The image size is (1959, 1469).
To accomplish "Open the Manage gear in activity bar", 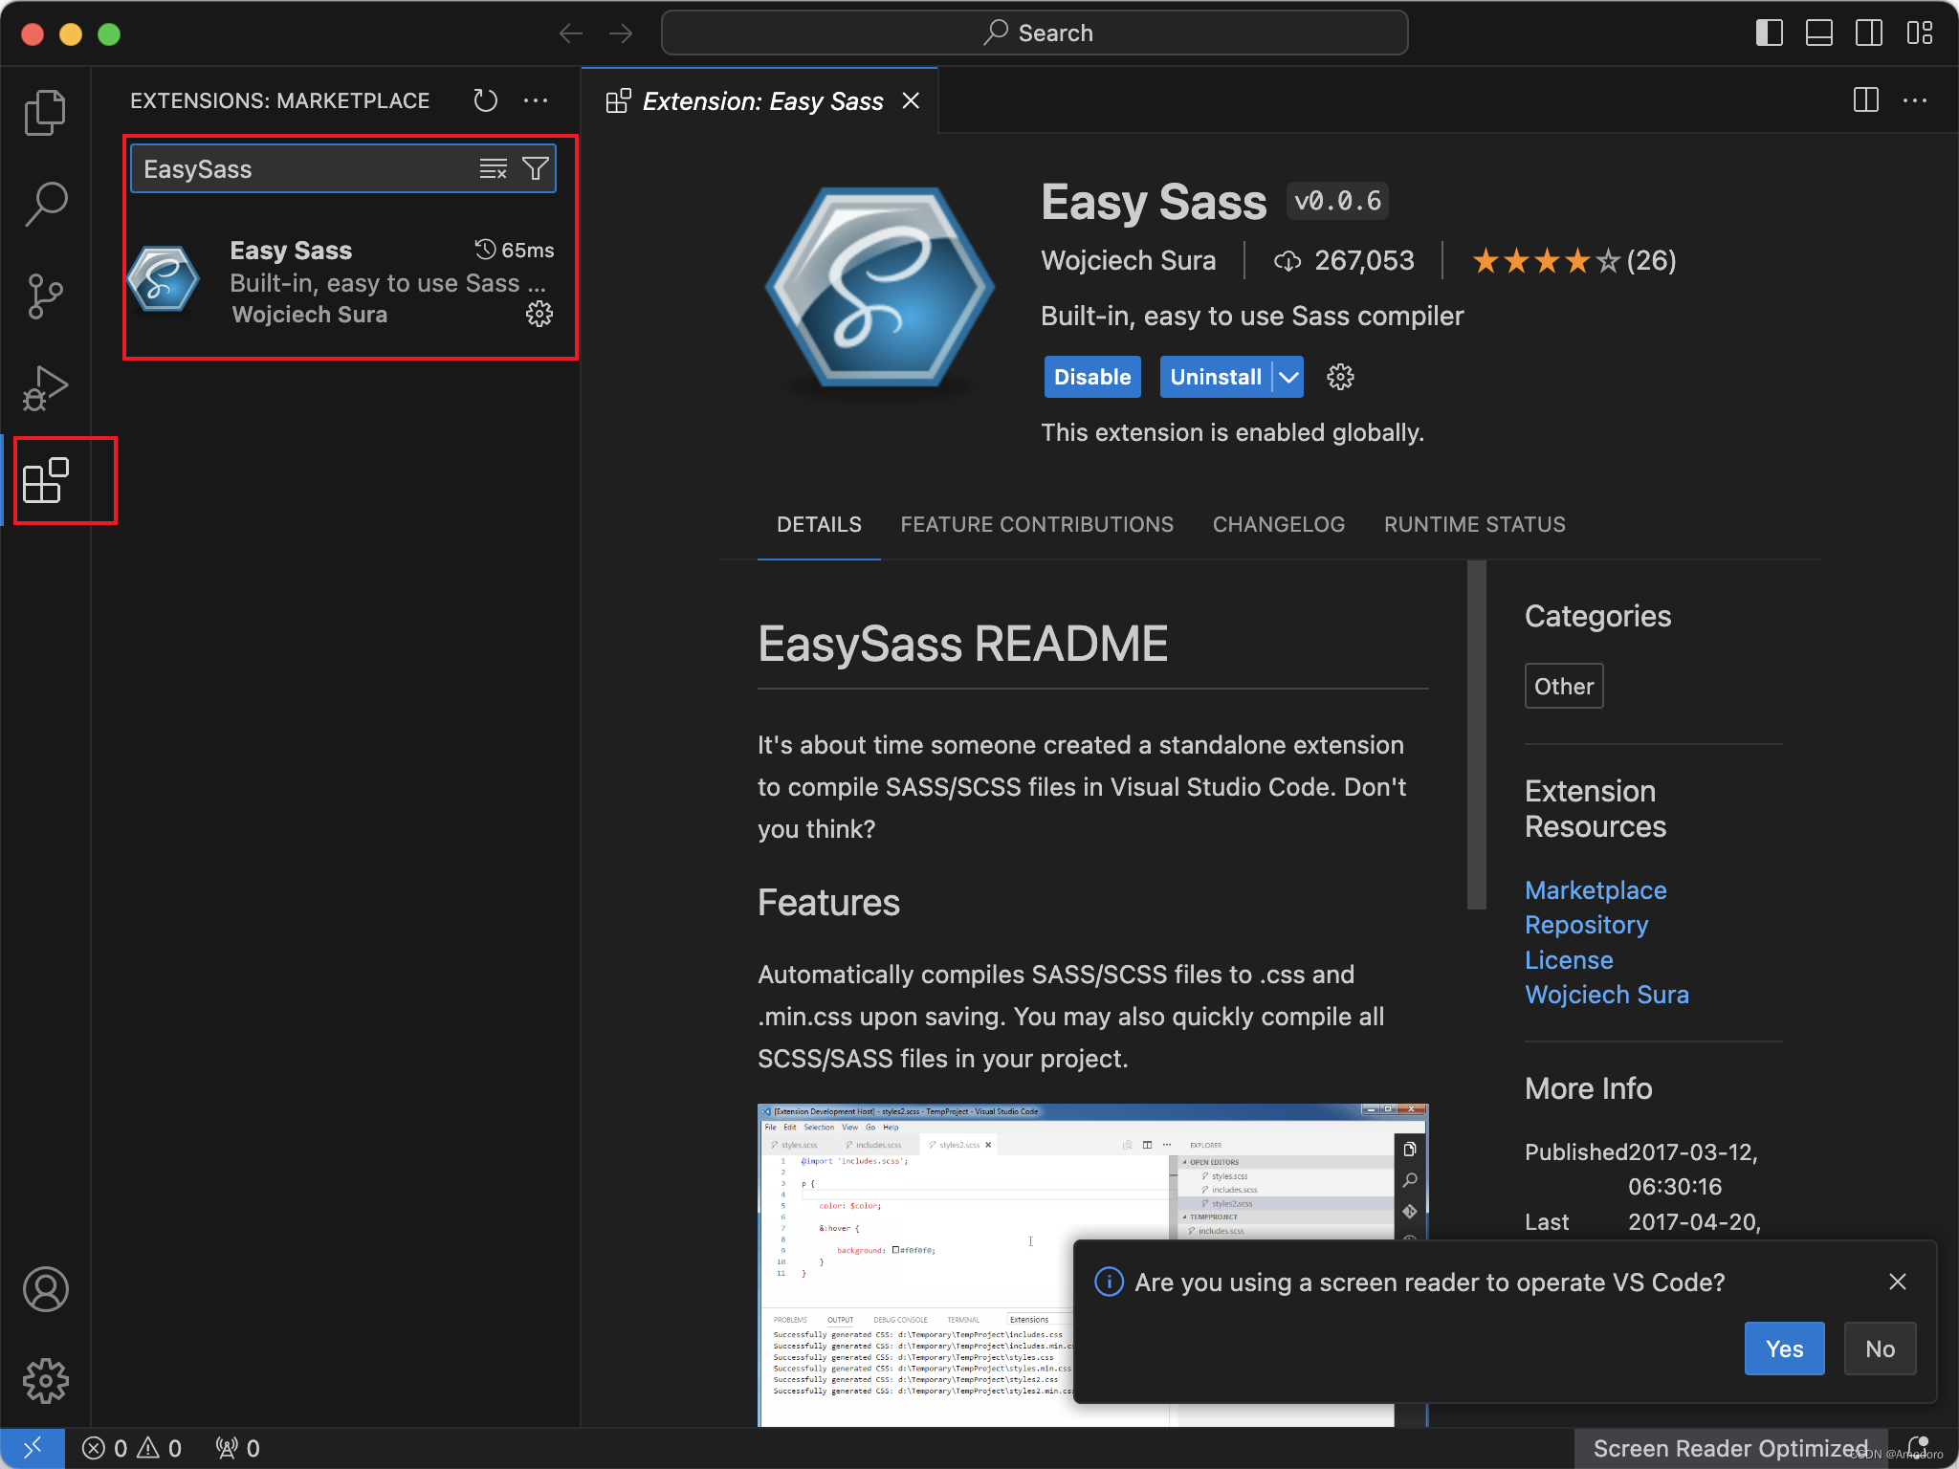I will point(45,1381).
